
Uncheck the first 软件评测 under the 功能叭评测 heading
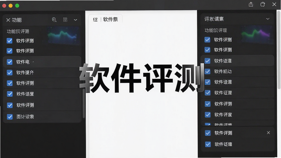click(x=9, y=41)
